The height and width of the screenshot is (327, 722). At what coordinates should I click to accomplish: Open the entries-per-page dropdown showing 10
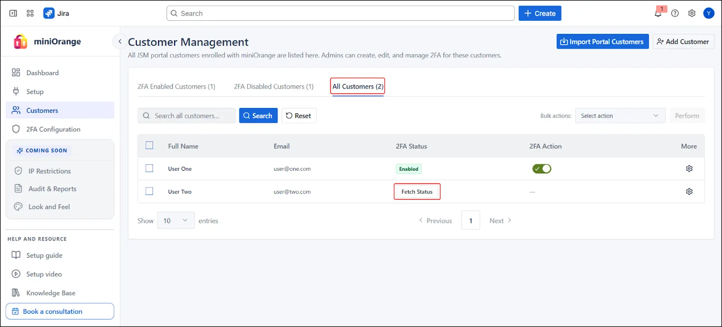(176, 220)
